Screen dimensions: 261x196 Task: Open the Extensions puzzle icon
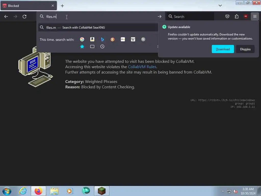237,16
